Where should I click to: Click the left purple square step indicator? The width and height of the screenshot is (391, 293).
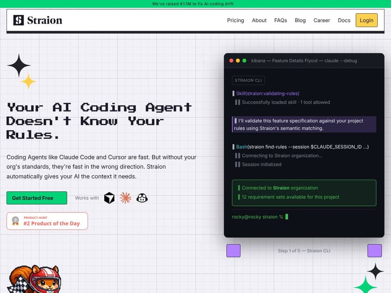point(233,251)
